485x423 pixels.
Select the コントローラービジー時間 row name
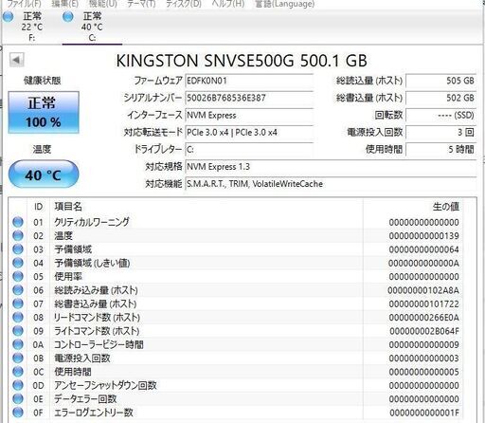[99, 344]
